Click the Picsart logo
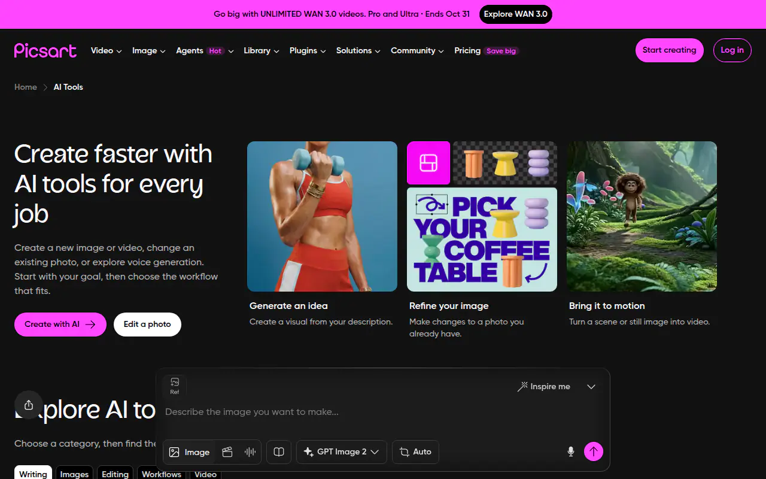Screen dimensions: 766x479 pos(45,50)
